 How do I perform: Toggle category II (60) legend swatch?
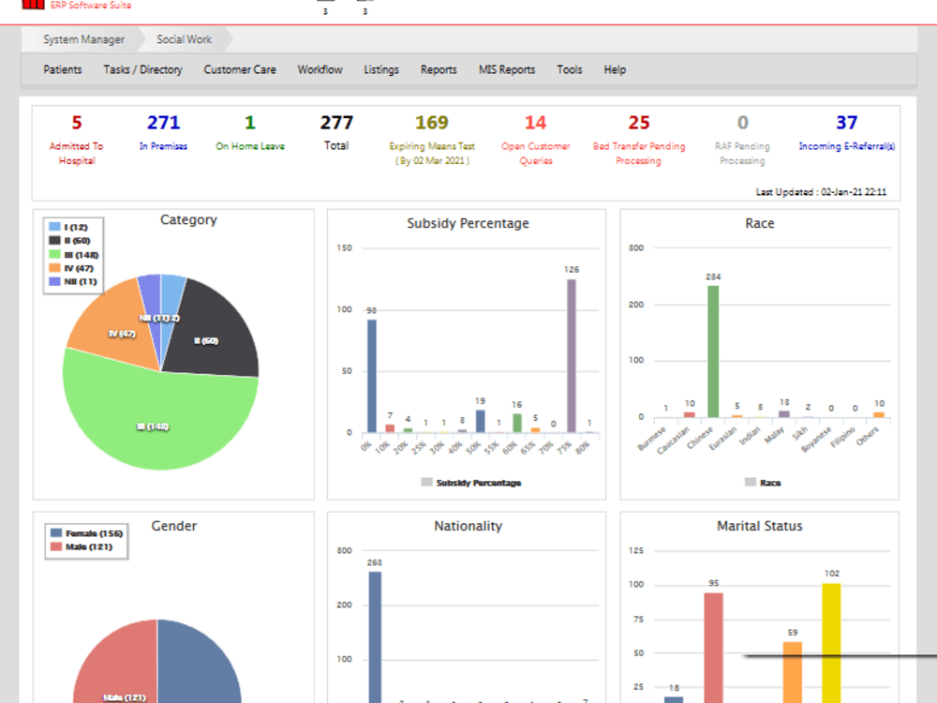click(54, 240)
